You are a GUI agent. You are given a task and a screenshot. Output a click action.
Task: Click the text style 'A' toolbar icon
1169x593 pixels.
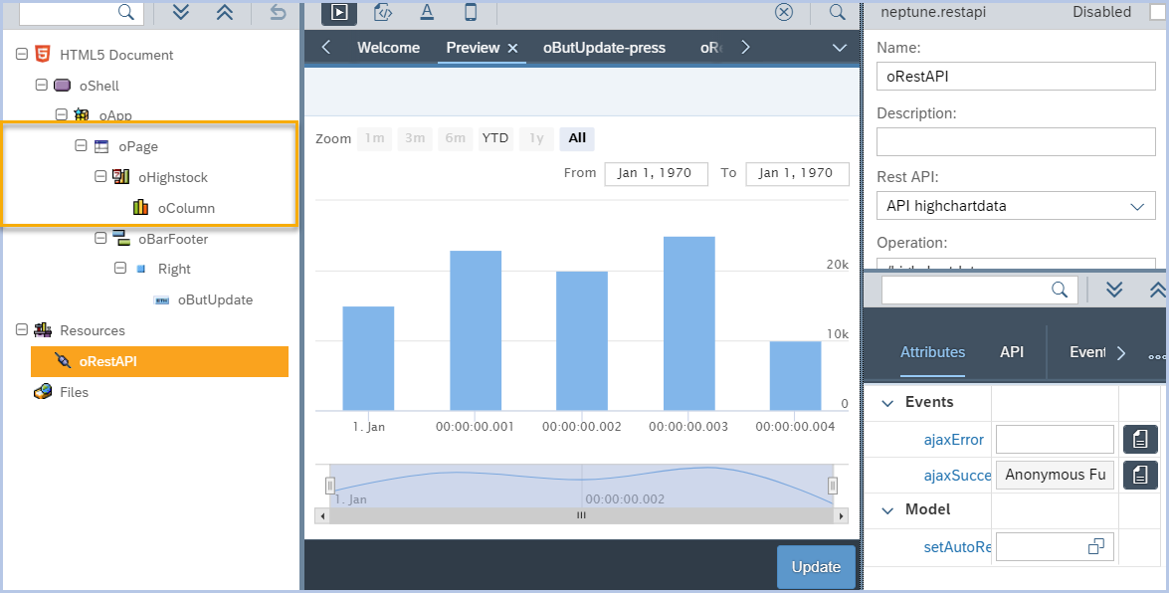coord(427,12)
